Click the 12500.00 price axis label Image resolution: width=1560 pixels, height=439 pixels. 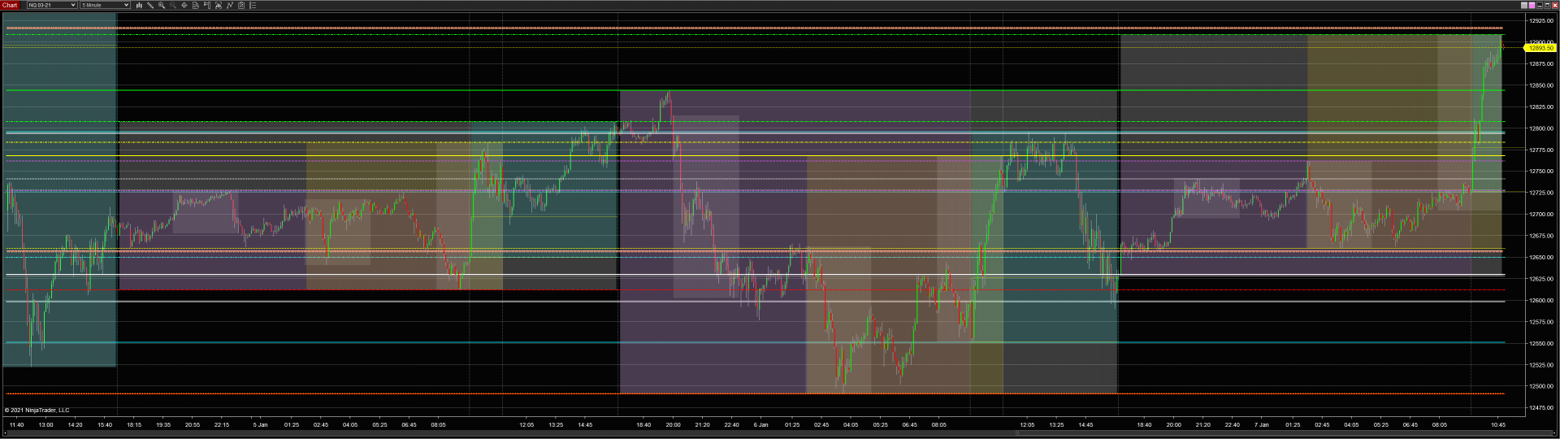1540,386
